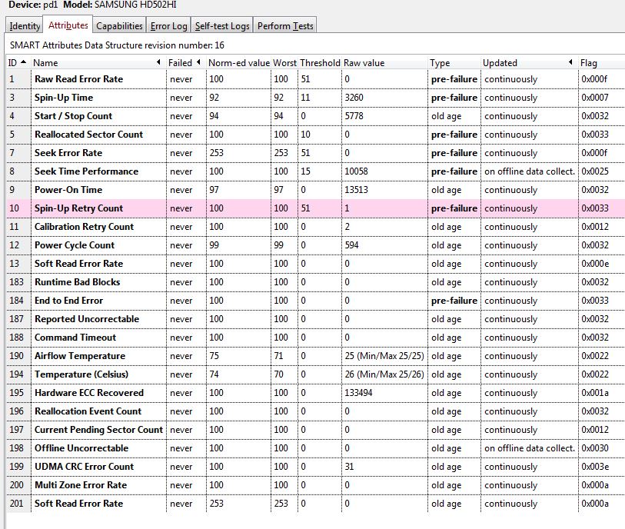Show the Self-test Logs tab
This screenshot has width=625, height=529.
click(222, 25)
